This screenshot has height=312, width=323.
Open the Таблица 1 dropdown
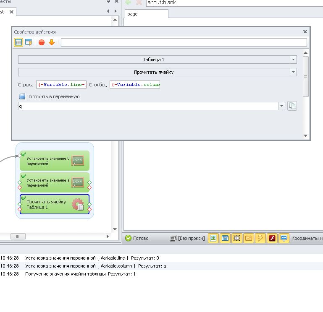pos(293,60)
